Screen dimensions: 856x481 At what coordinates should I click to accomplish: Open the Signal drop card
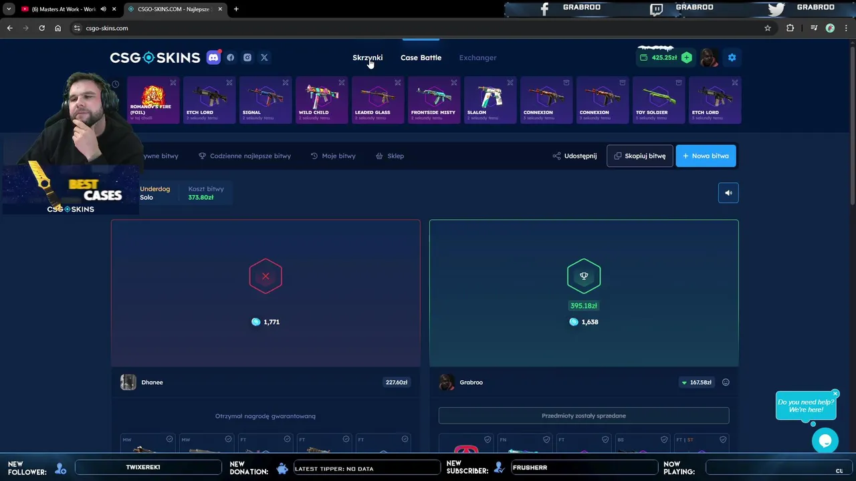pyautogui.click(x=265, y=100)
